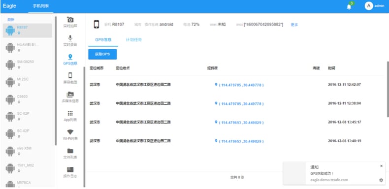Screen dimensions: 389x189
Task: Switch to the GPS信息 tab
Action: (103, 40)
